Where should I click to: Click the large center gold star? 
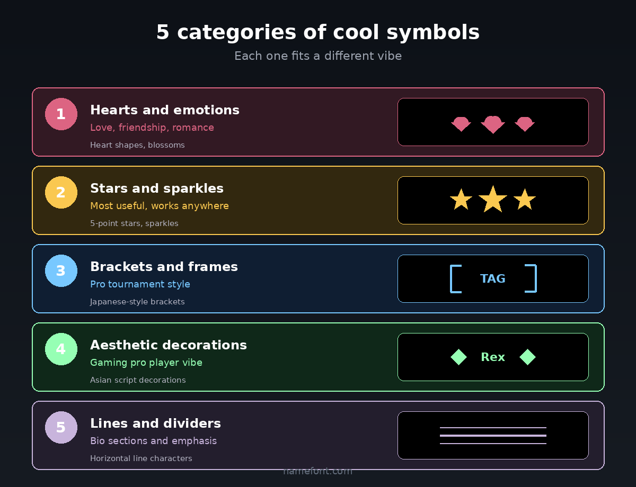click(x=493, y=200)
